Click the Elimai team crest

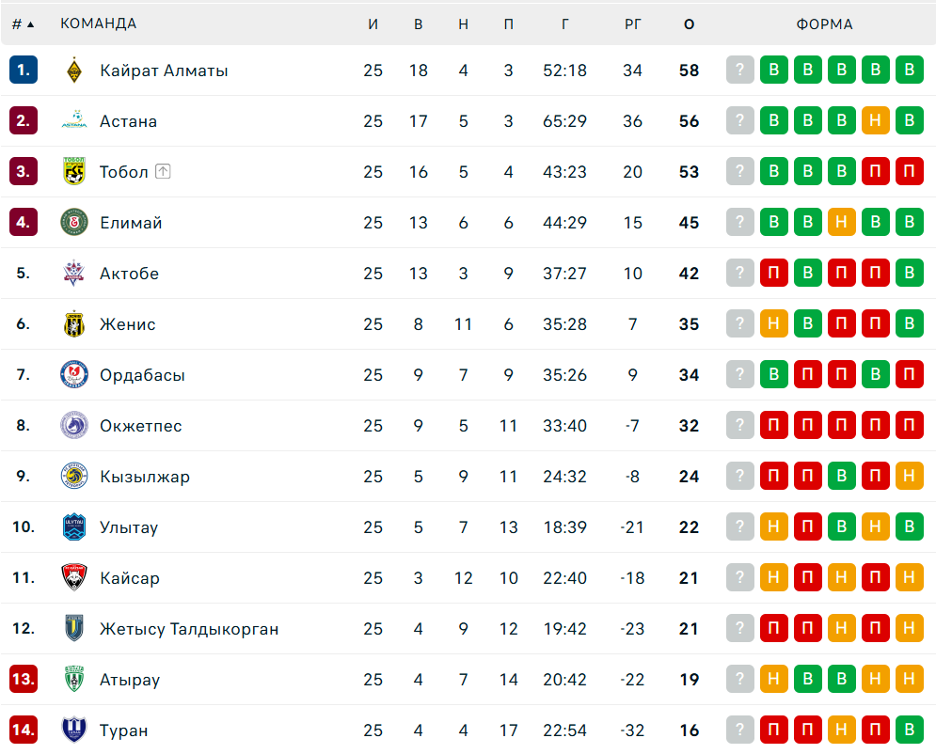[74, 223]
